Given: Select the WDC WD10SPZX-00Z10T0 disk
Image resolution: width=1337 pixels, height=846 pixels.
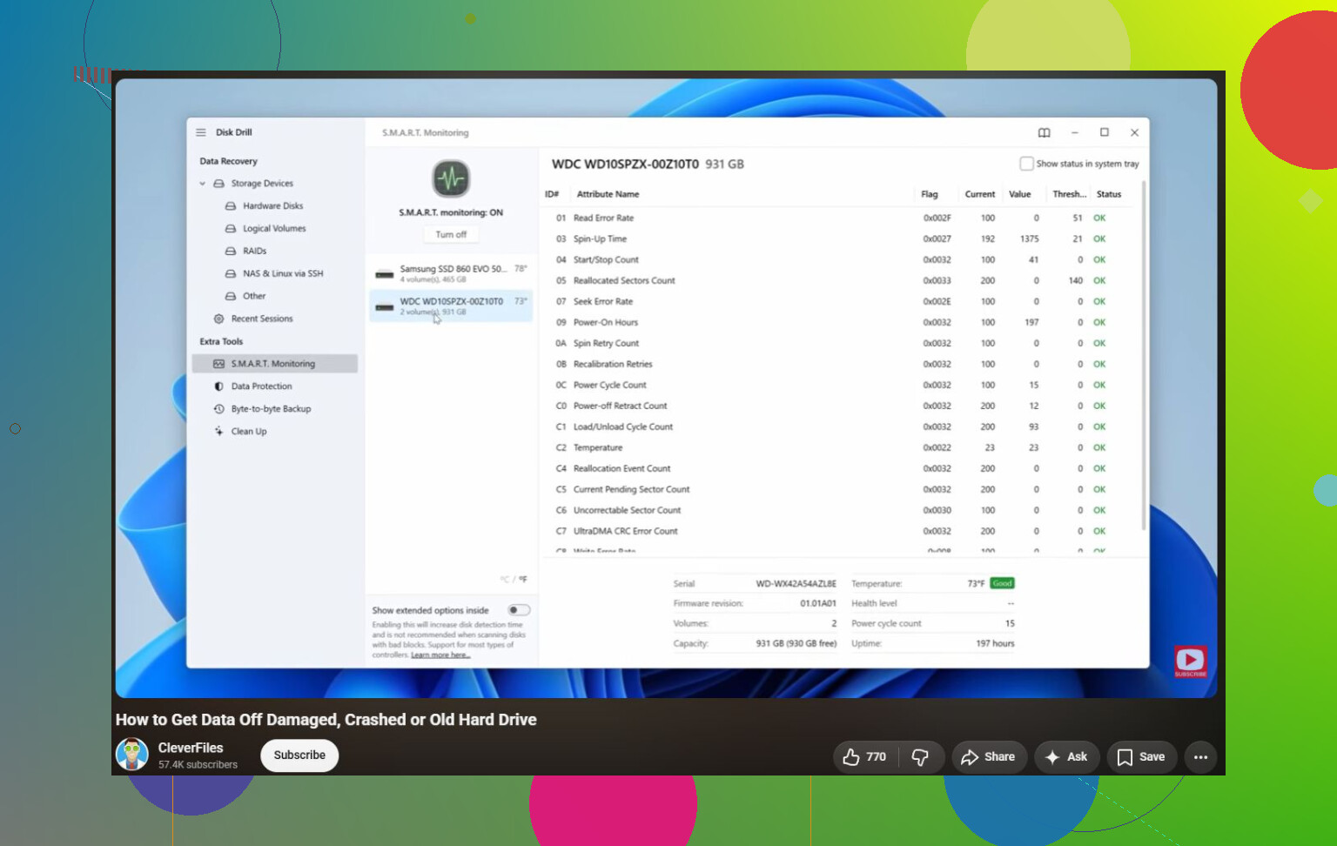Looking at the screenshot, I should coord(451,305).
